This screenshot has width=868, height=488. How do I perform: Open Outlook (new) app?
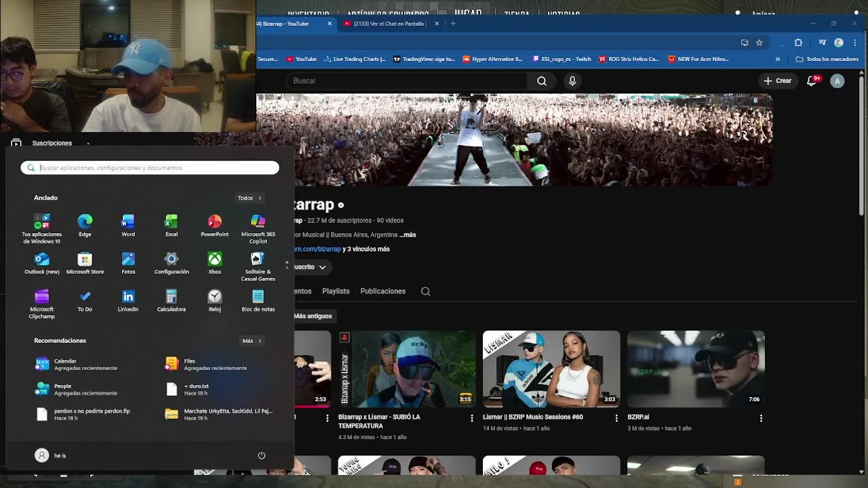click(x=42, y=264)
